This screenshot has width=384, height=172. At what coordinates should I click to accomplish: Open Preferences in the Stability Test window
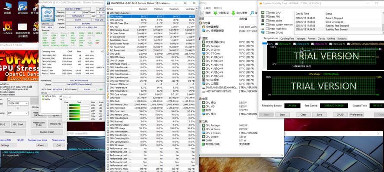pos(356,114)
